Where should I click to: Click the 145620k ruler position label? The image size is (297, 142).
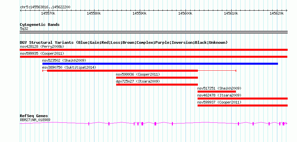[277, 13]
